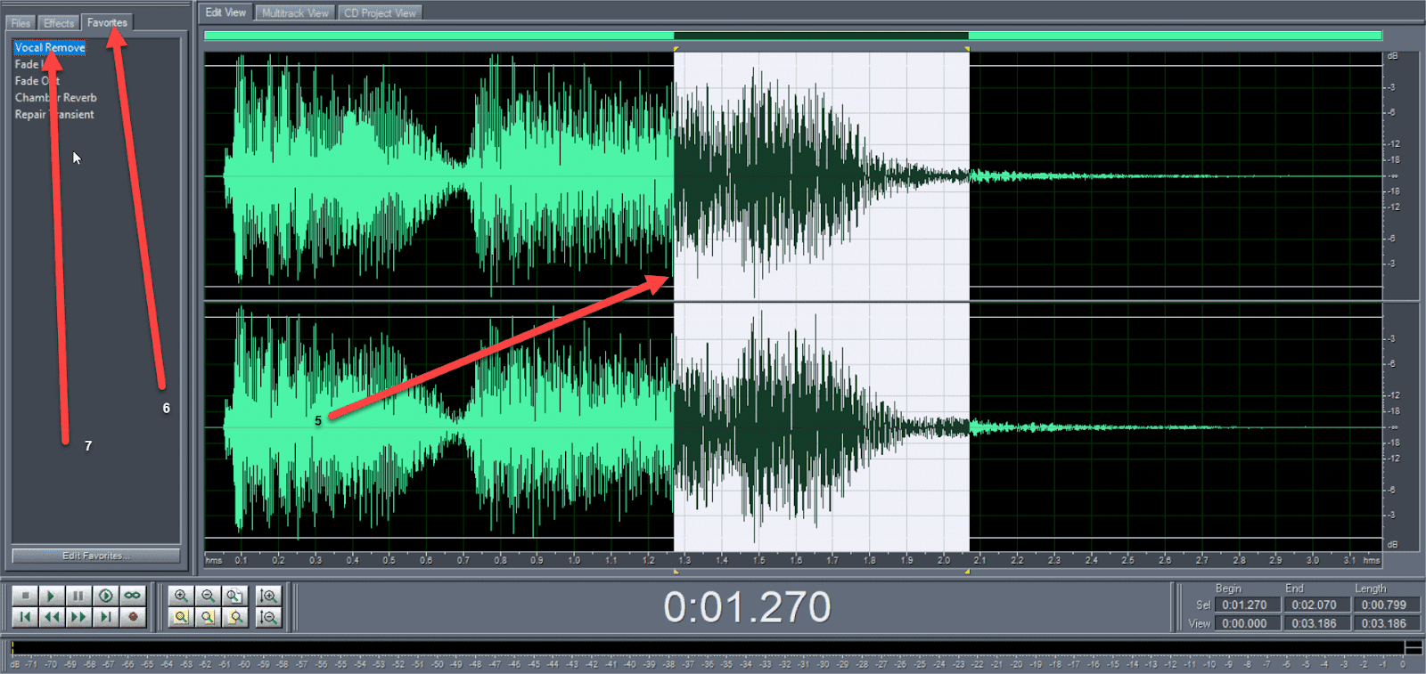Open the Edit View tab
This screenshot has height=674, width=1426.
(x=225, y=12)
